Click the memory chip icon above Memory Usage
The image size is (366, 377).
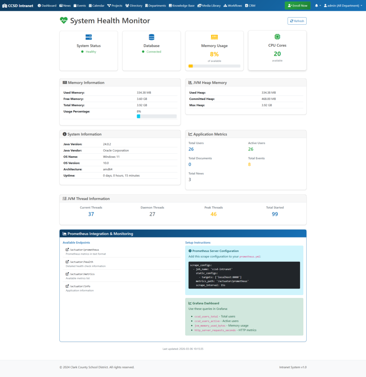[214, 37]
